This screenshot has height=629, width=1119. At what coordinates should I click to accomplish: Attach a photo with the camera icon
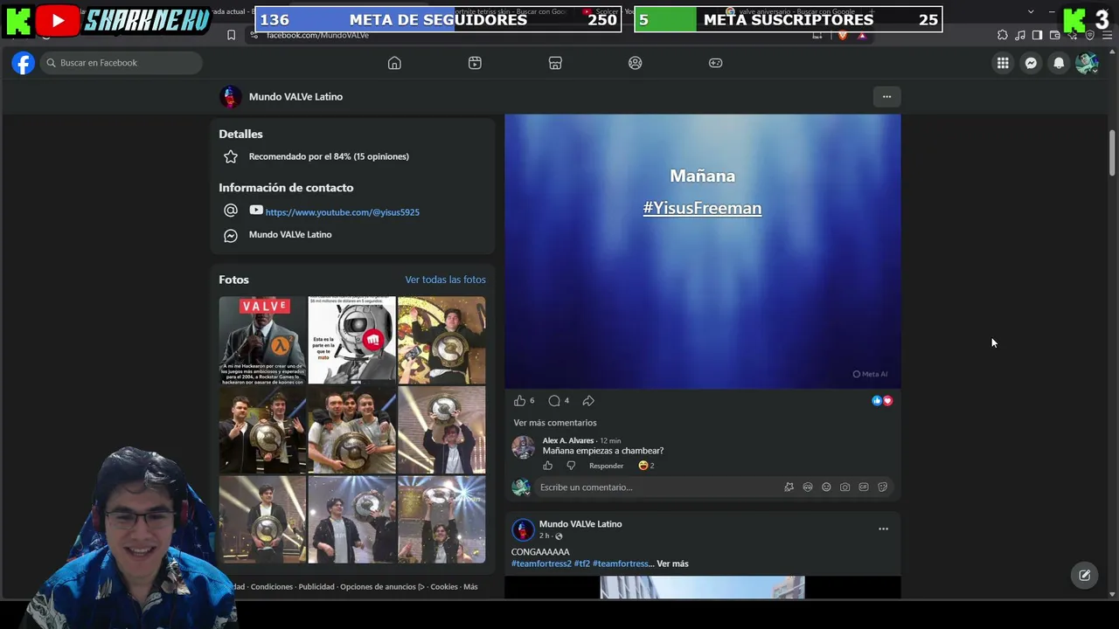(844, 487)
